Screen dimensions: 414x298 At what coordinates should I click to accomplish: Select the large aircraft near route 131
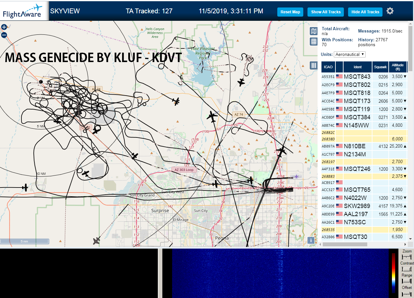pyautogui.click(x=213, y=117)
